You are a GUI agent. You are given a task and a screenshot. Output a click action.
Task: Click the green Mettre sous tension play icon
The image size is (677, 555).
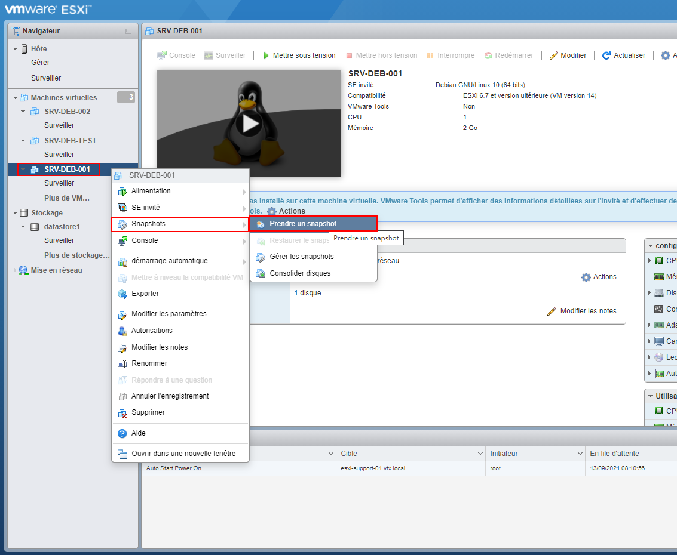tap(266, 55)
